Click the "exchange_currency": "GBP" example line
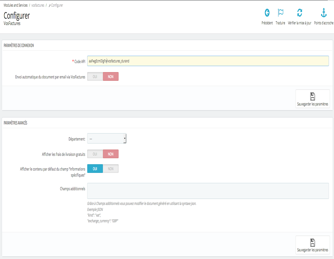Screen dimensions: 334x259 point(103,221)
